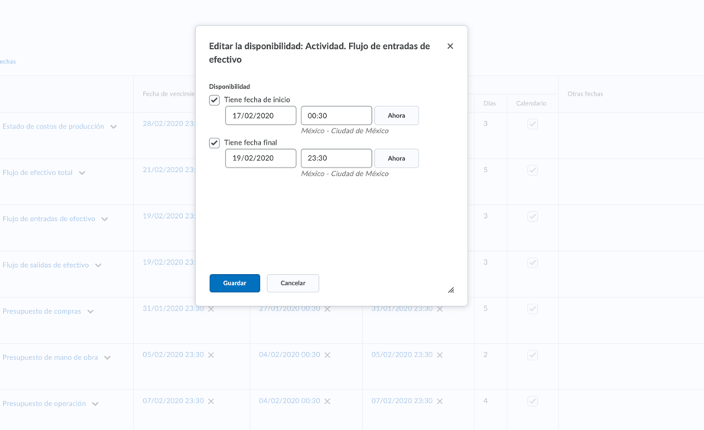This screenshot has width=704, height=430.
Task: Remove due date for Presupuesto de compras
Action: click(211, 309)
